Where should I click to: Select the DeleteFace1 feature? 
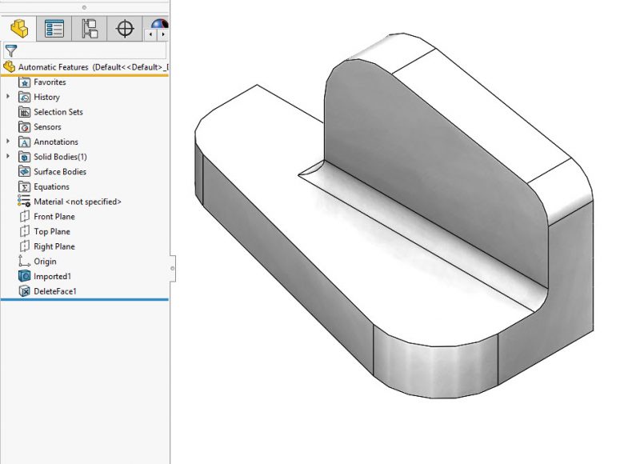point(54,291)
